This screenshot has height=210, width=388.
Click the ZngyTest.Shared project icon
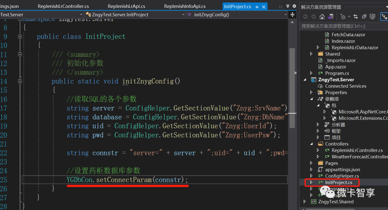[x=314, y=202]
